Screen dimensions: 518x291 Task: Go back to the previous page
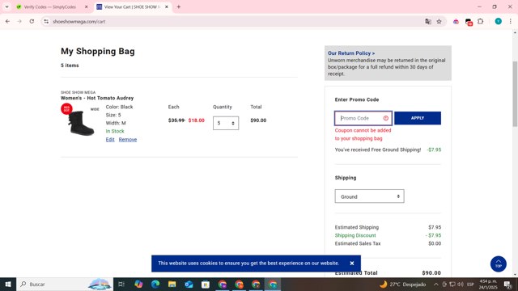(7, 22)
